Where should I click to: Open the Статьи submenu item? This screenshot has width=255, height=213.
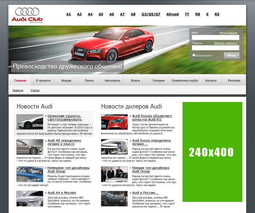coord(35,90)
